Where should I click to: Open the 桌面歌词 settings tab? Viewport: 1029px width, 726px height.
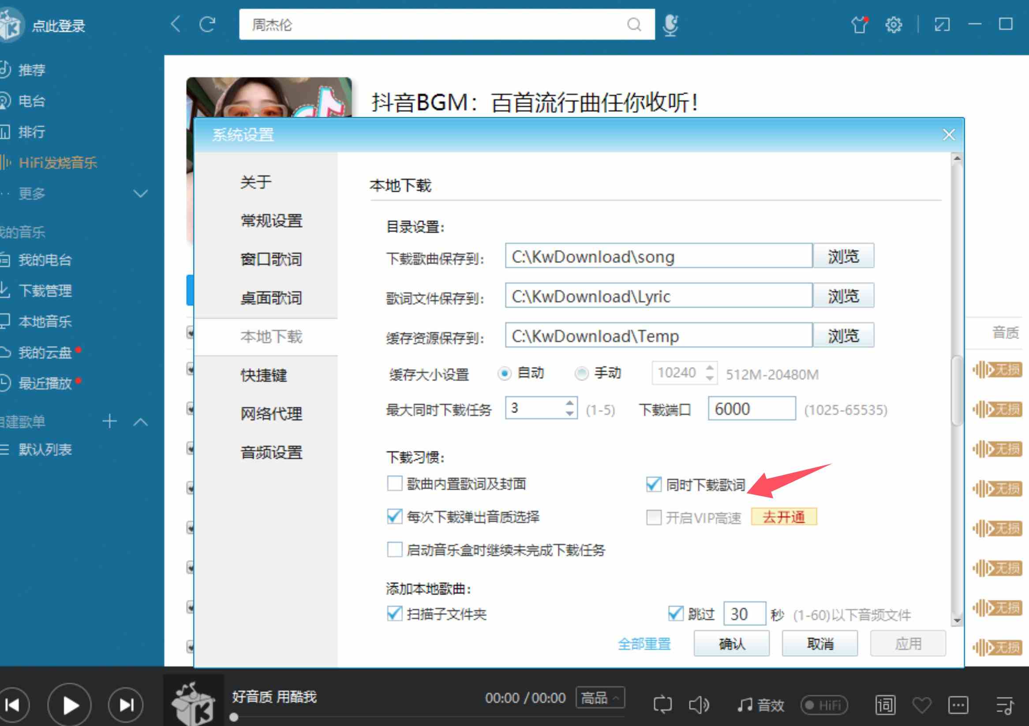point(272,298)
